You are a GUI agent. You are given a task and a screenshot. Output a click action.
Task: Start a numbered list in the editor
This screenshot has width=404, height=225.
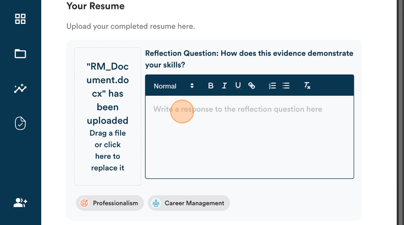point(272,85)
